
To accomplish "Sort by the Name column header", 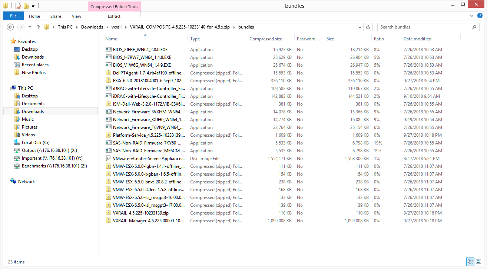I will (111, 39).
